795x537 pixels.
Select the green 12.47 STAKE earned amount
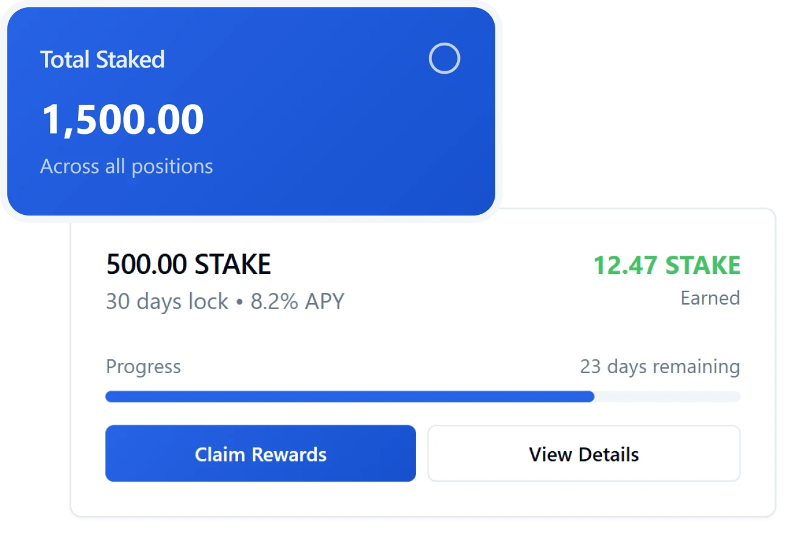point(666,265)
